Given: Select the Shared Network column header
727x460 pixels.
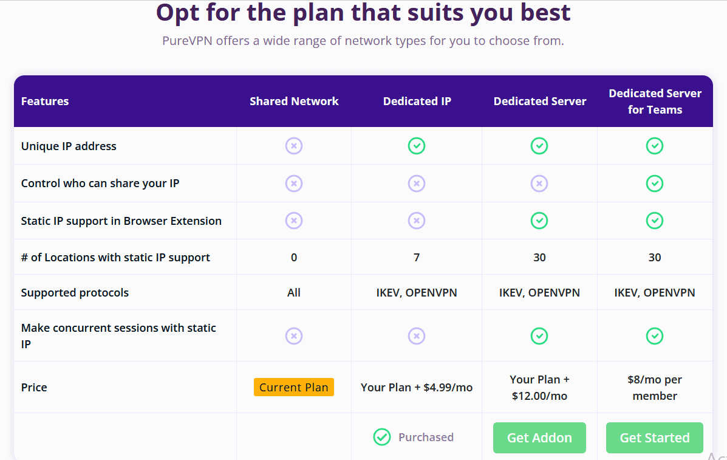Looking at the screenshot, I should tap(294, 101).
